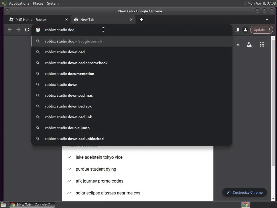
Task: Open the tab search chevron
Action: (267, 19)
